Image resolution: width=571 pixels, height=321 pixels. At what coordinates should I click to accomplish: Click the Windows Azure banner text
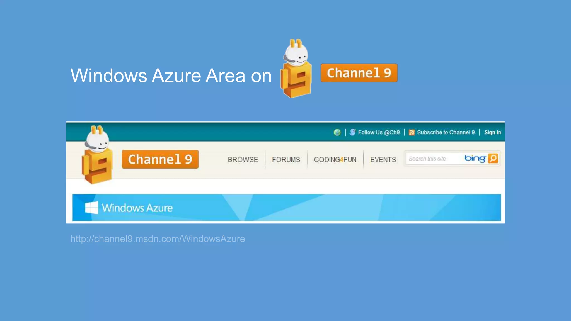click(137, 208)
